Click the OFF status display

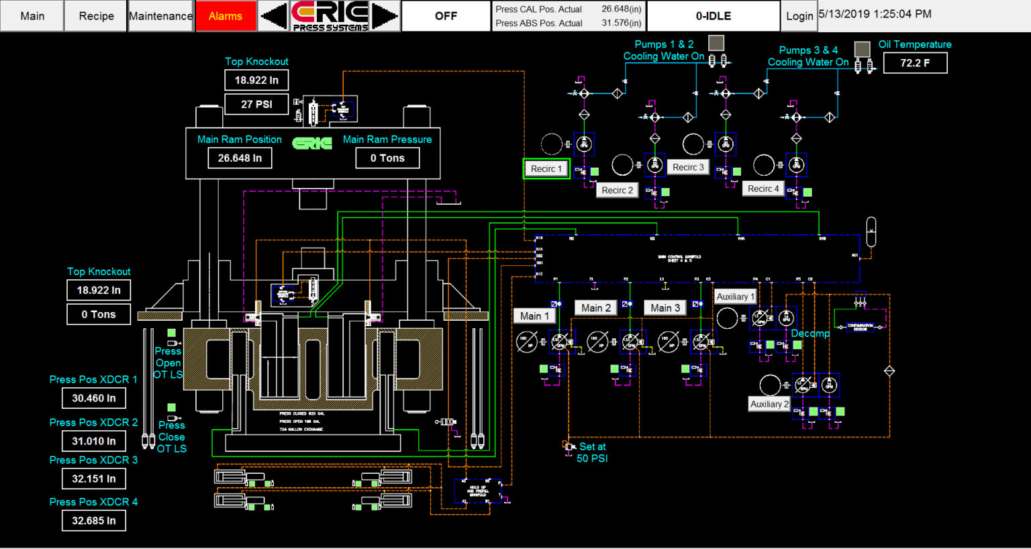pos(446,15)
